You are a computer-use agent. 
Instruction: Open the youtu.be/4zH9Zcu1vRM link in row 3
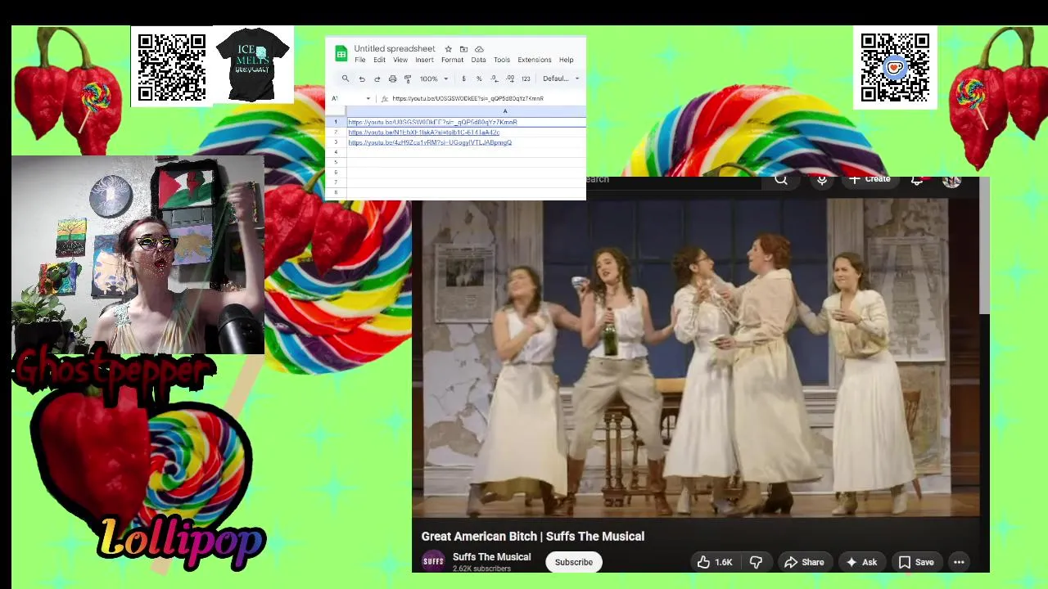[x=430, y=142]
